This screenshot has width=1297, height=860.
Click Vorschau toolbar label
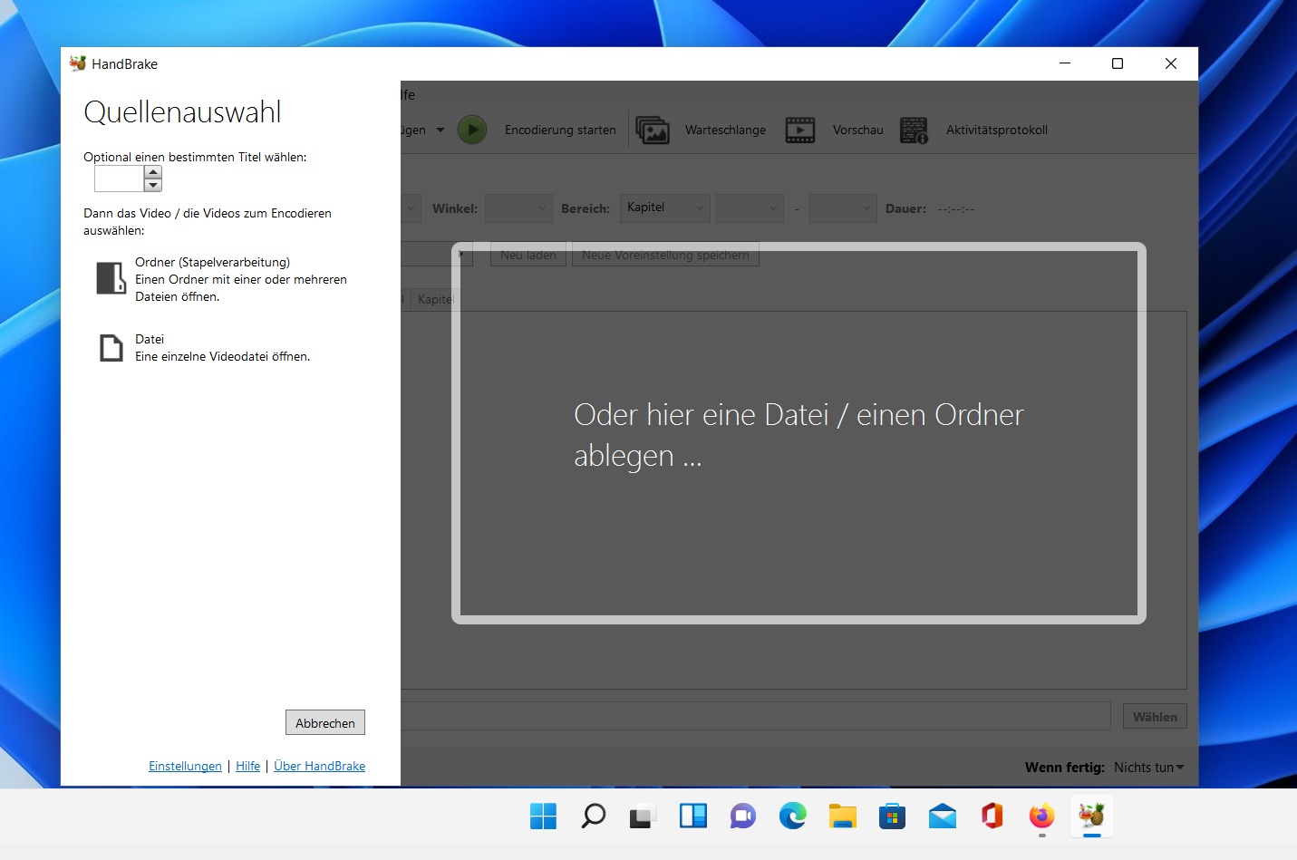(857, 130)
